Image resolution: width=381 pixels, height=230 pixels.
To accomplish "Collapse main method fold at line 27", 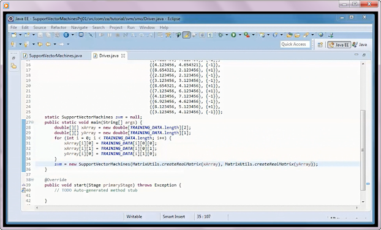I will coord(32,122).
